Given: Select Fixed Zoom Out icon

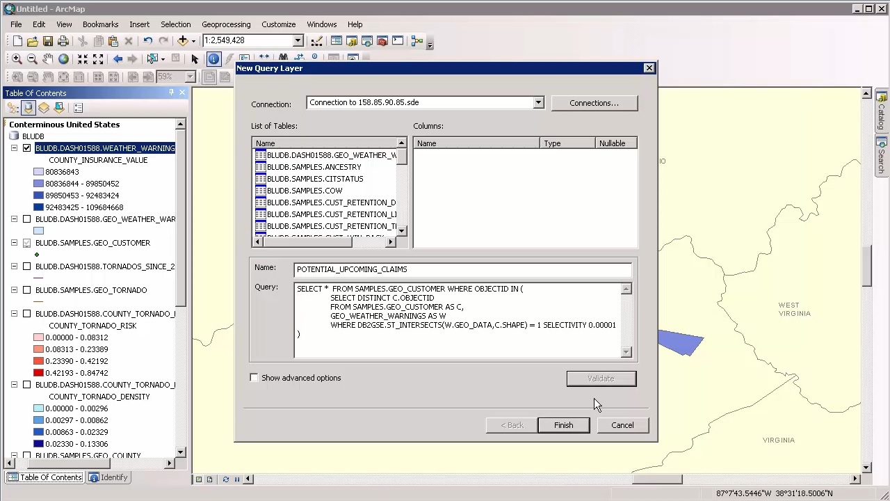Looking at the screenshot, I should pyautogui.click(x=98, y=59).
